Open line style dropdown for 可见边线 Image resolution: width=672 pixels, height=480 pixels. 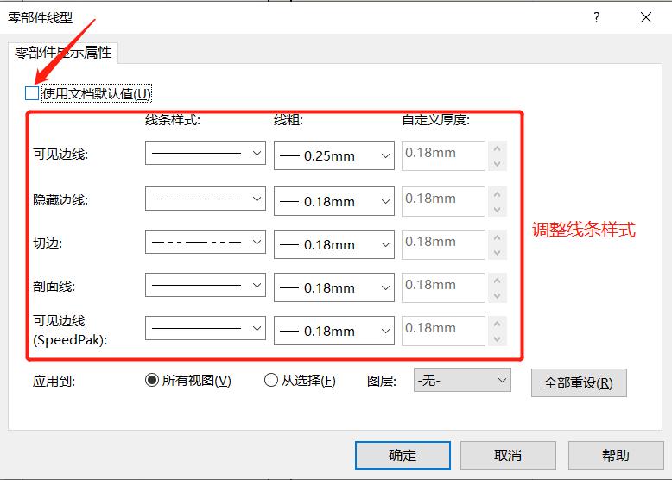coord(206,153)
